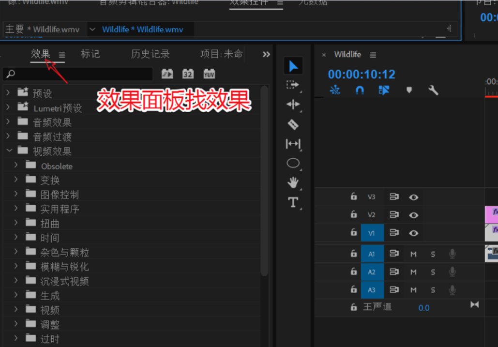Select the Hand tool
This screenshot has height=347, width=498.
pyautogui.click(x=293, y=182)
